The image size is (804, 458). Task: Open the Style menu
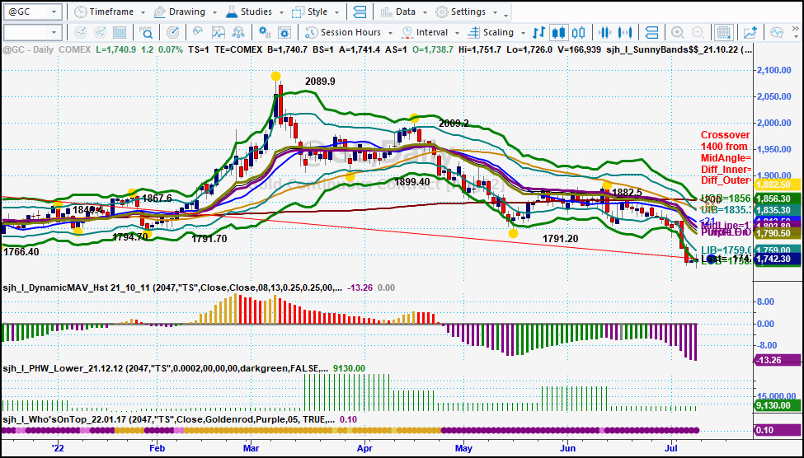pos(310,12)
